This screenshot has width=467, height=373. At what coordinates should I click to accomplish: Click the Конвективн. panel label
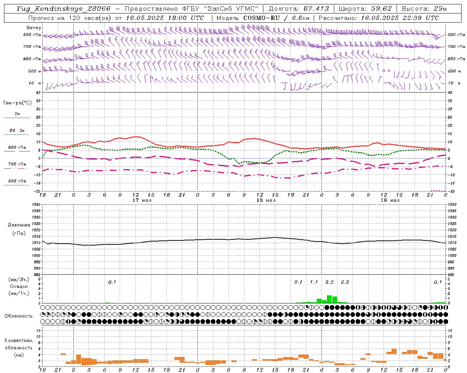[x=19, y=341]
